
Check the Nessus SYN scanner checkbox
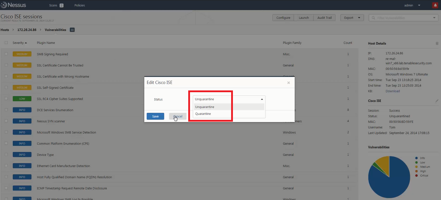pos(6,121)
